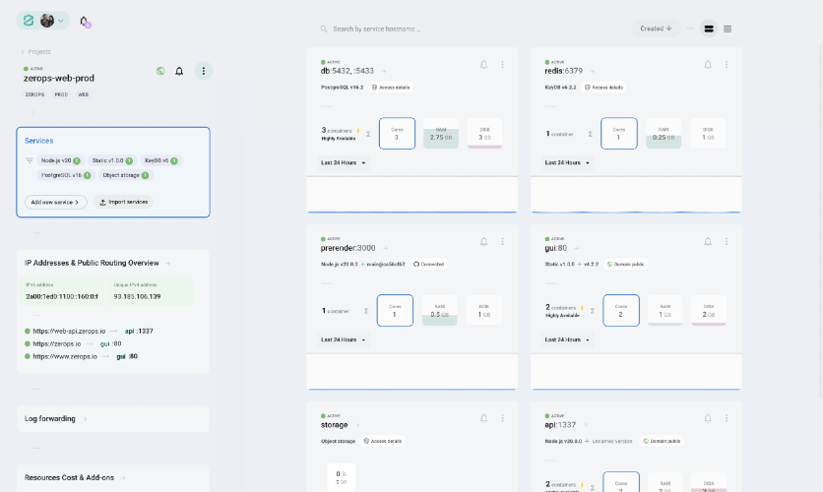Click sum icon on gui card

593,311
